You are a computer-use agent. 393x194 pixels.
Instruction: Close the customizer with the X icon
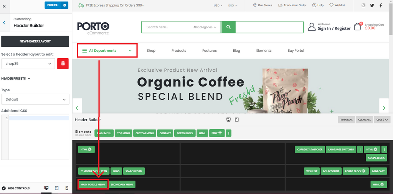tap(4, 7)
